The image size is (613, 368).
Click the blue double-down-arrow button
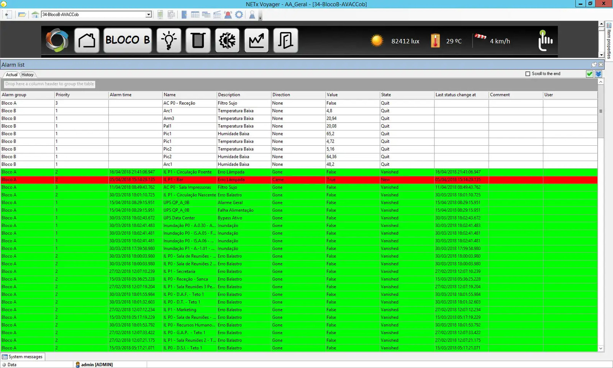(598, 74)
